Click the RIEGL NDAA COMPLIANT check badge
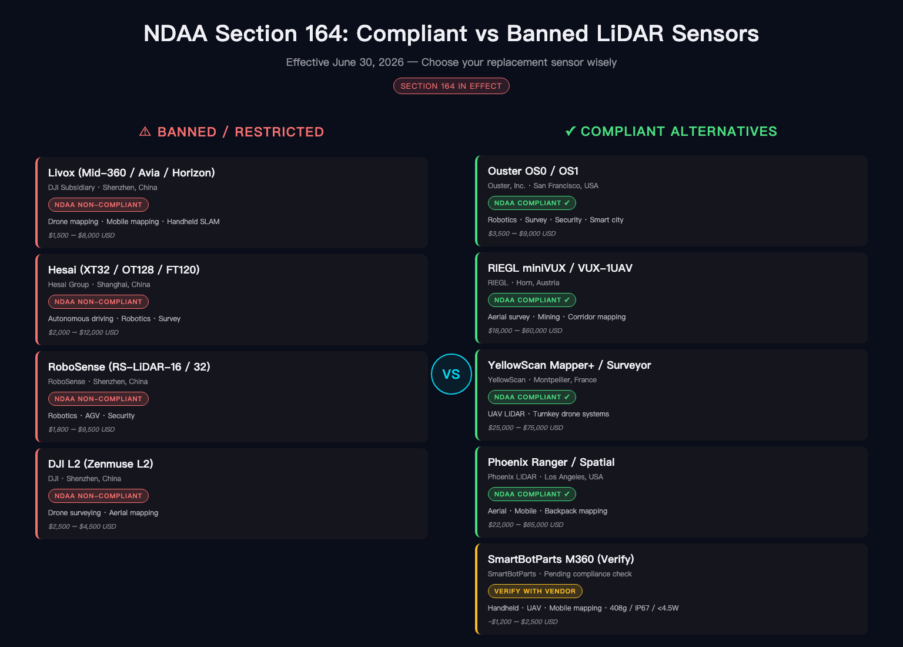 point(532,300)
